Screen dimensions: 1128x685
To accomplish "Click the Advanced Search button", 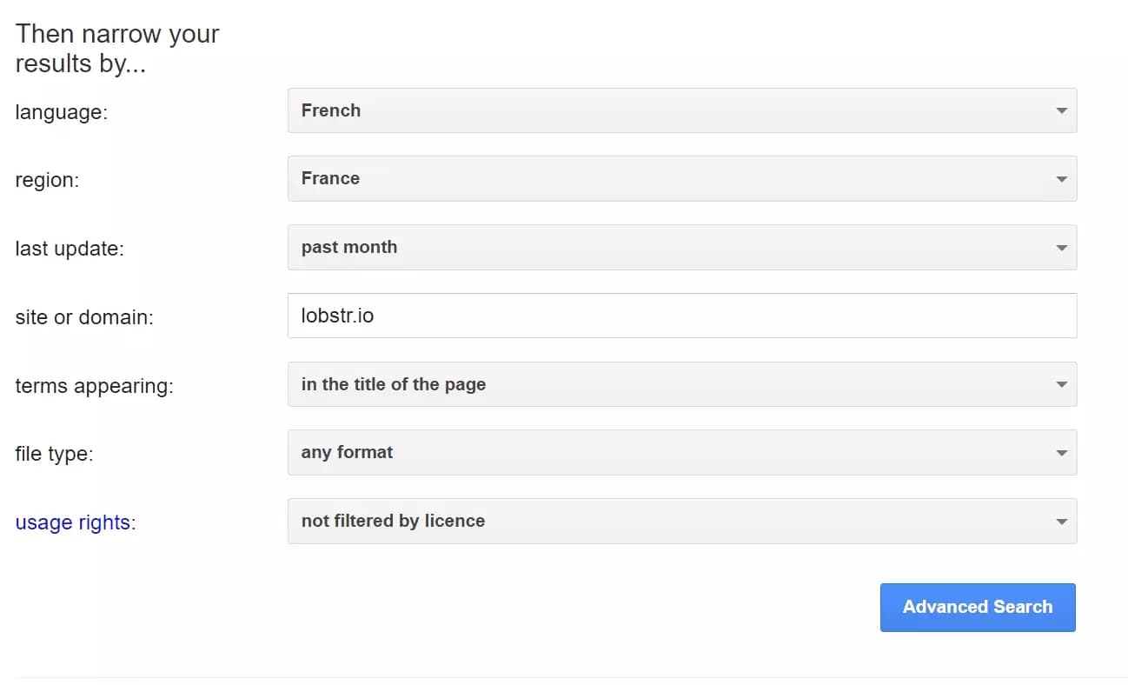I will [x=978, y=607].
